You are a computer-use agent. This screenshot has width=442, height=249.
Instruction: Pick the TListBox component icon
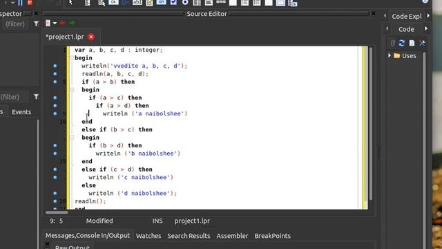197,3
